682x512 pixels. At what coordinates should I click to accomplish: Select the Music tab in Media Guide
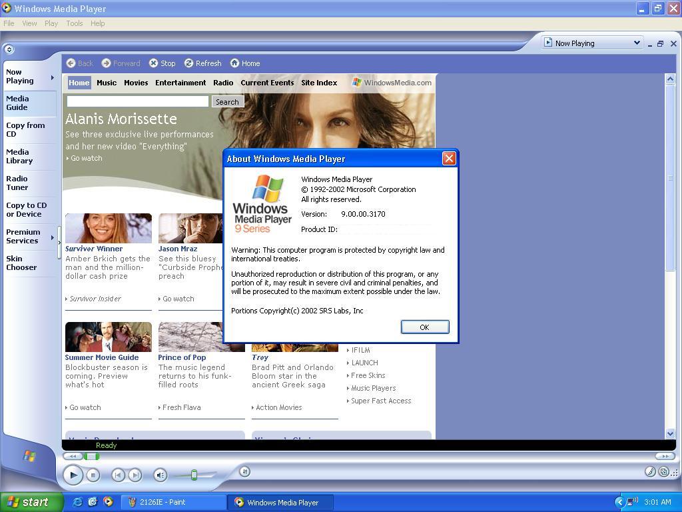tap(107, 83)
